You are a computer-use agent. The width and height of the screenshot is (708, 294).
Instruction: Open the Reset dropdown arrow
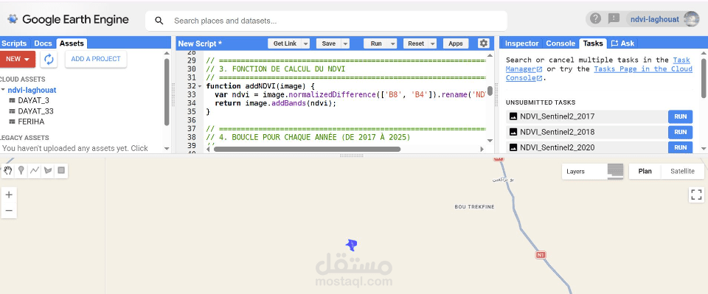click(432, 43)
